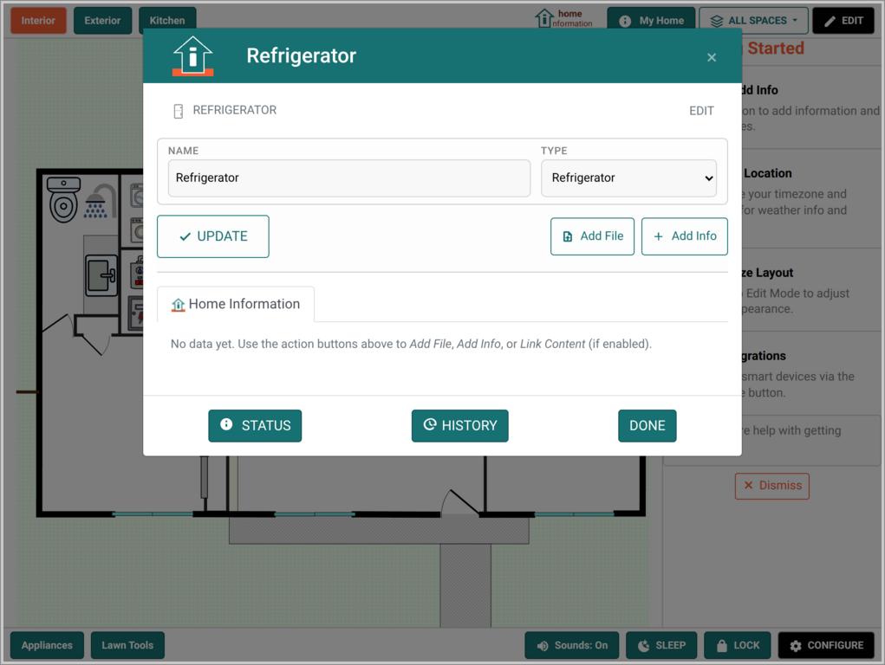Screen dimensions: 885x665
Task: Click the Lawn Tools button
Action: 127,645
